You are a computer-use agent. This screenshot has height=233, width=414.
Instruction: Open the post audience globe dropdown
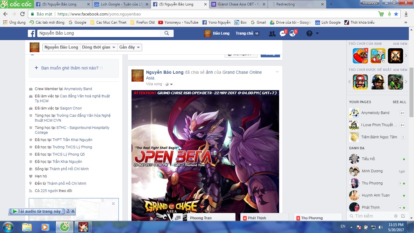coord(169,84)
